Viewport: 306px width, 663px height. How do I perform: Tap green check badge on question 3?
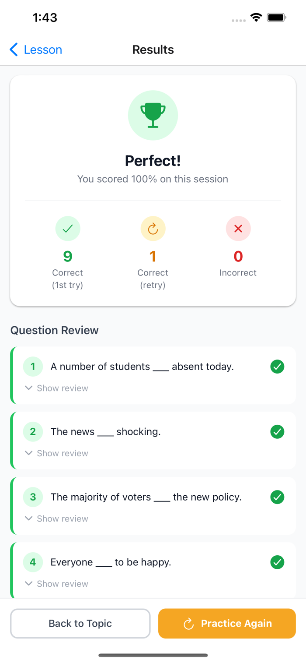(x=277, y=497)
